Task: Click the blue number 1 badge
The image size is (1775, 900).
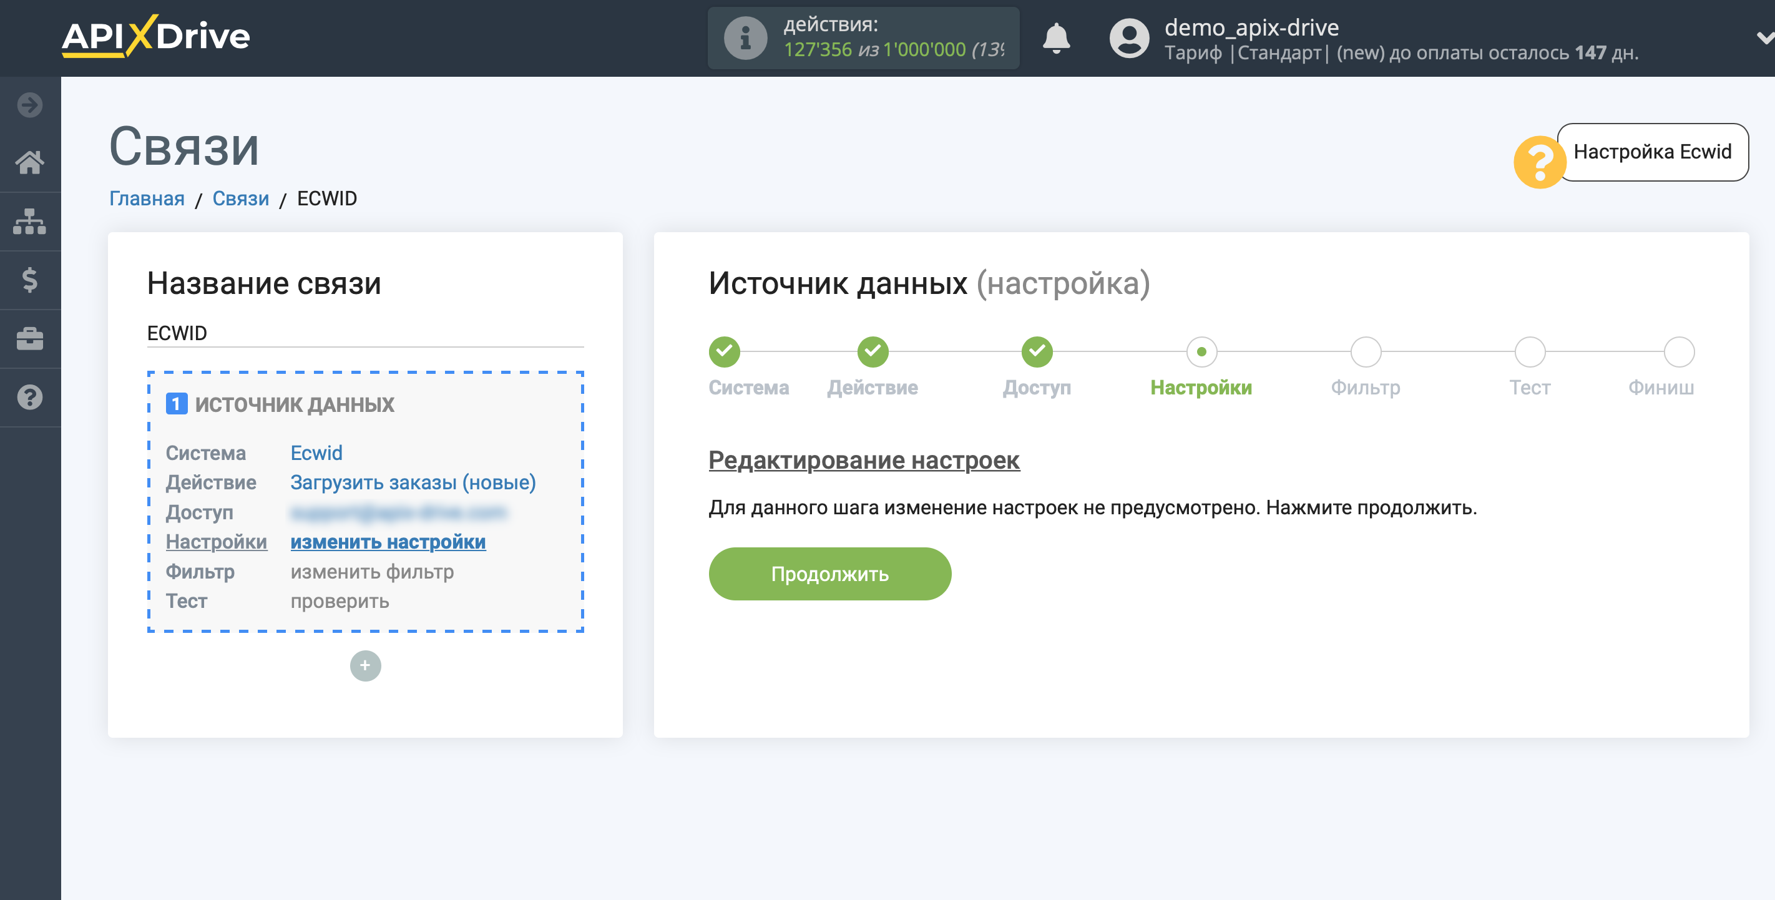Action: pyautogui.click(x=177, y=404)
